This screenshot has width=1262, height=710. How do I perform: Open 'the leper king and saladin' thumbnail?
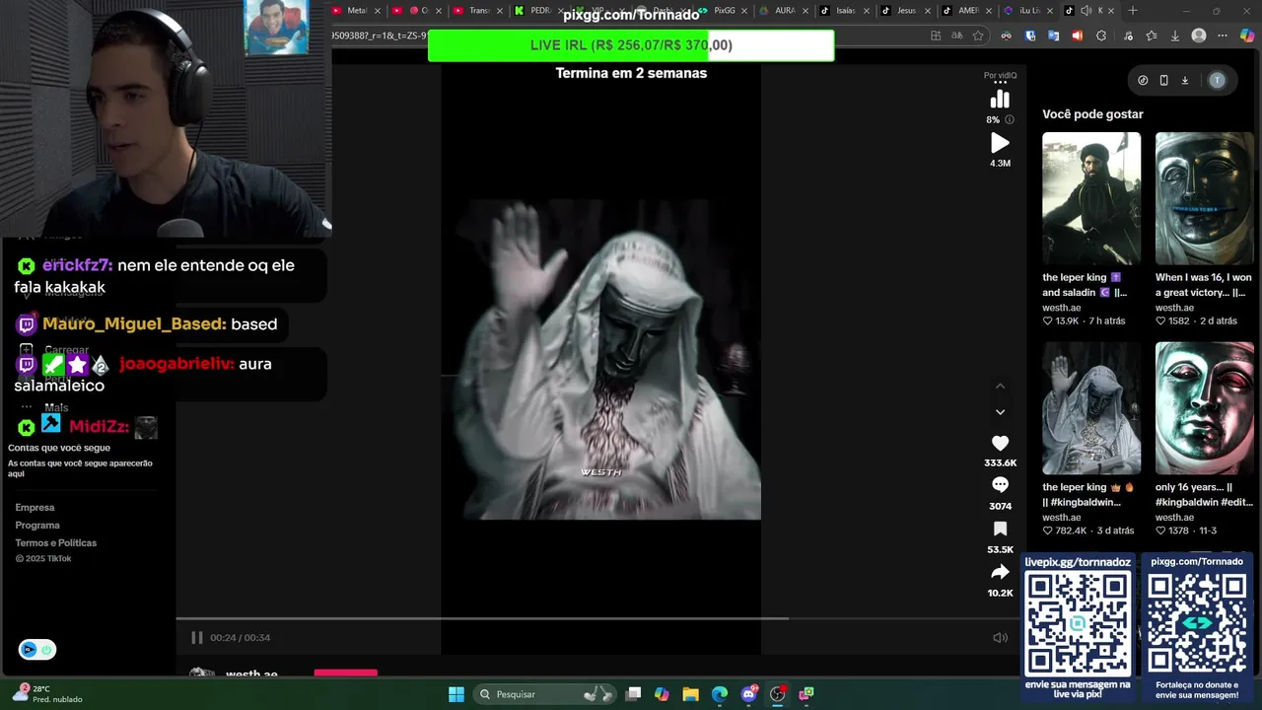(x=1091, y=198)
